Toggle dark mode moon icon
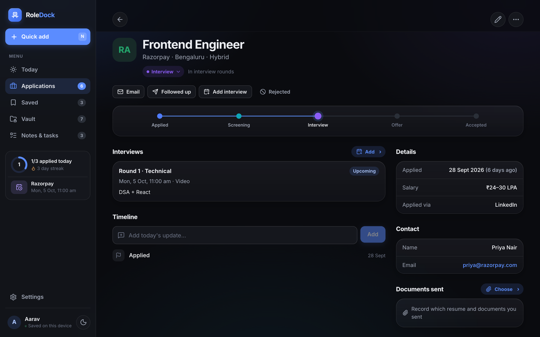Viewport: 540px width, 337px height. click(x=83, y=322)
